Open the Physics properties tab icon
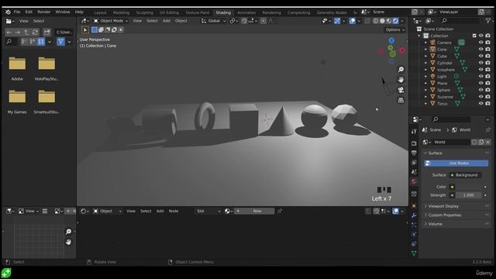This screenshot has height=279, width=496. point(414,234)
